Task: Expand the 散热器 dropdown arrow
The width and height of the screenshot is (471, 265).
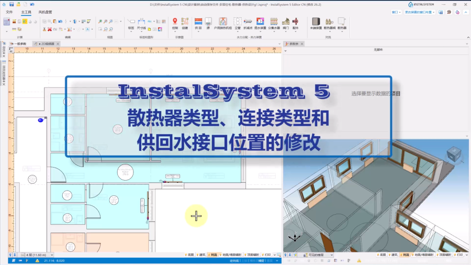Action: point(342,31)
